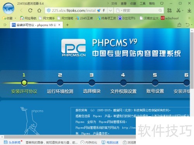The width and height of the screenshot is (194, 145).
Task: Click the lightning bolt mode icon
Action: [104, 10]
